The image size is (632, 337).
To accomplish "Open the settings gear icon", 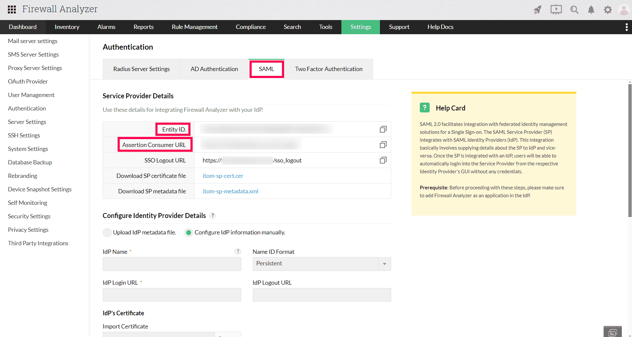I will tap(608, 10).
